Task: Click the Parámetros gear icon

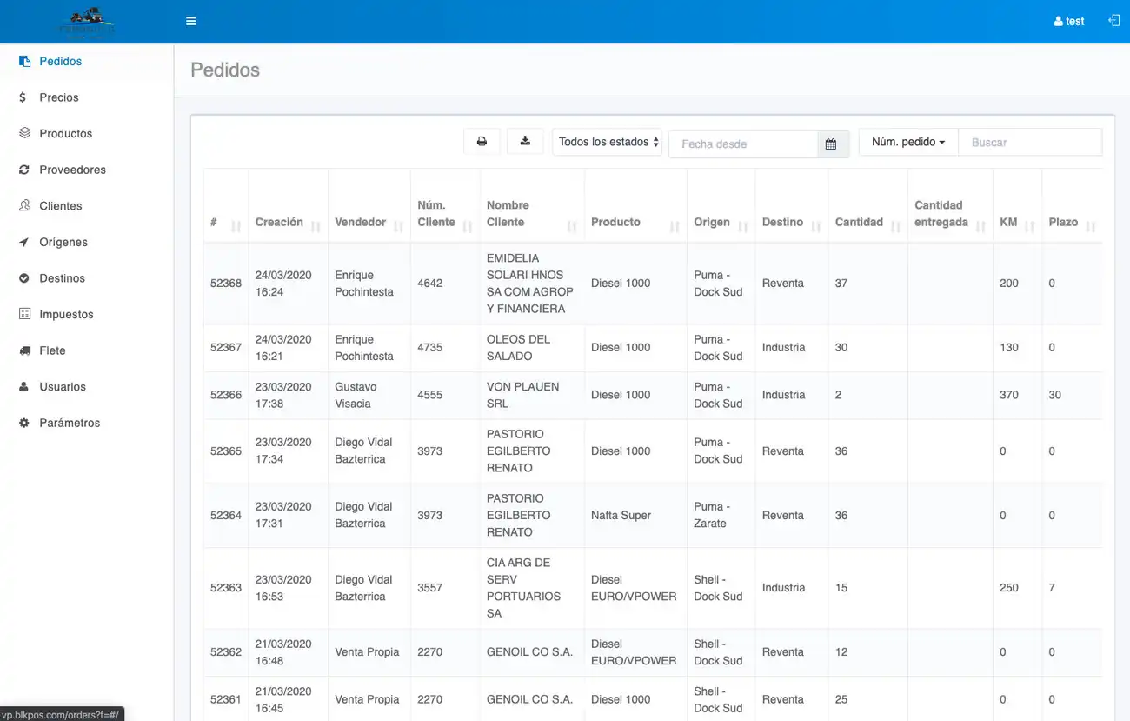Action: 24,423
